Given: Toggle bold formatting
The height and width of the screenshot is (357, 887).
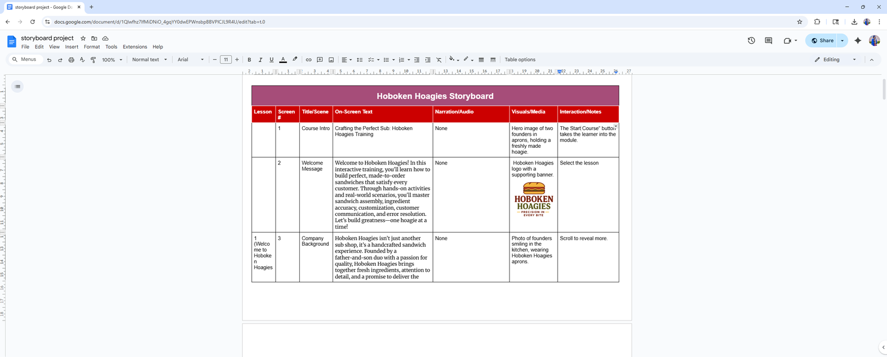Looking at the screenshot, I should click(x=249, y=60).
